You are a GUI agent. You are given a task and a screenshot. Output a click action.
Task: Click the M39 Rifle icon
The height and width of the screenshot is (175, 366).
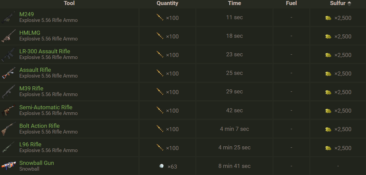click(8, 92)
